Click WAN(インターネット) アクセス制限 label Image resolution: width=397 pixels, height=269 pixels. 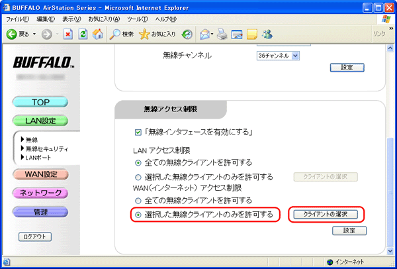[x=187, y=188]
